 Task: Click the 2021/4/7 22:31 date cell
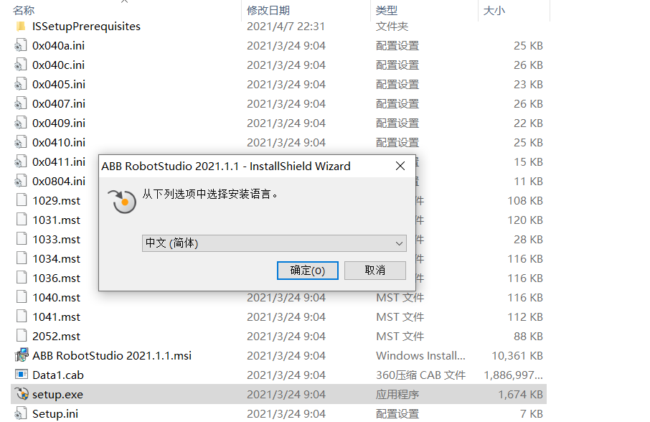point(286,27)
